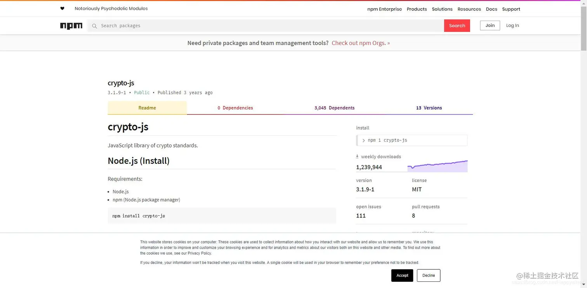Click the npm Enterprise menu item
This screenshot has width=587, height=288.
384,9
